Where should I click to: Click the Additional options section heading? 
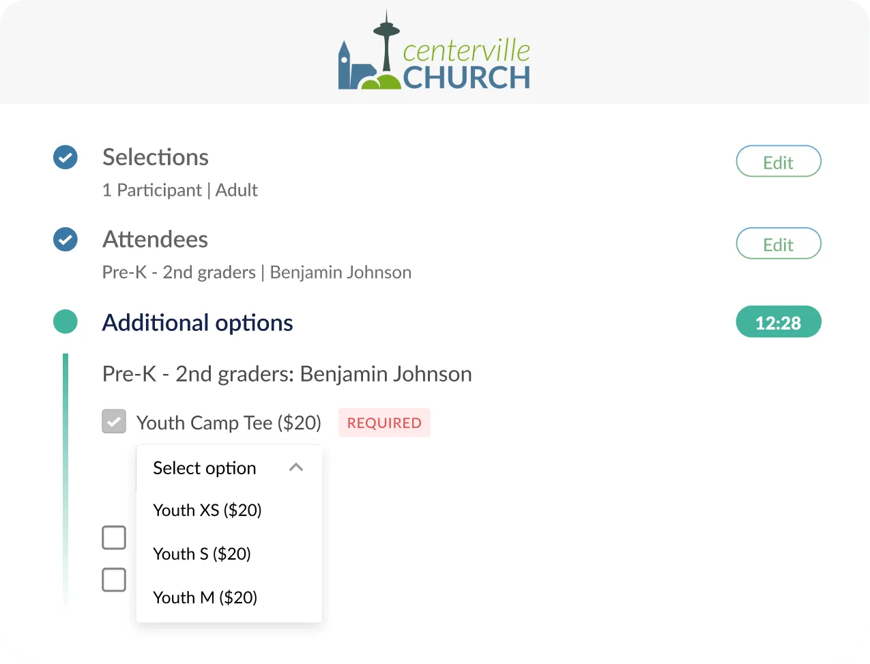click(197, 321)
